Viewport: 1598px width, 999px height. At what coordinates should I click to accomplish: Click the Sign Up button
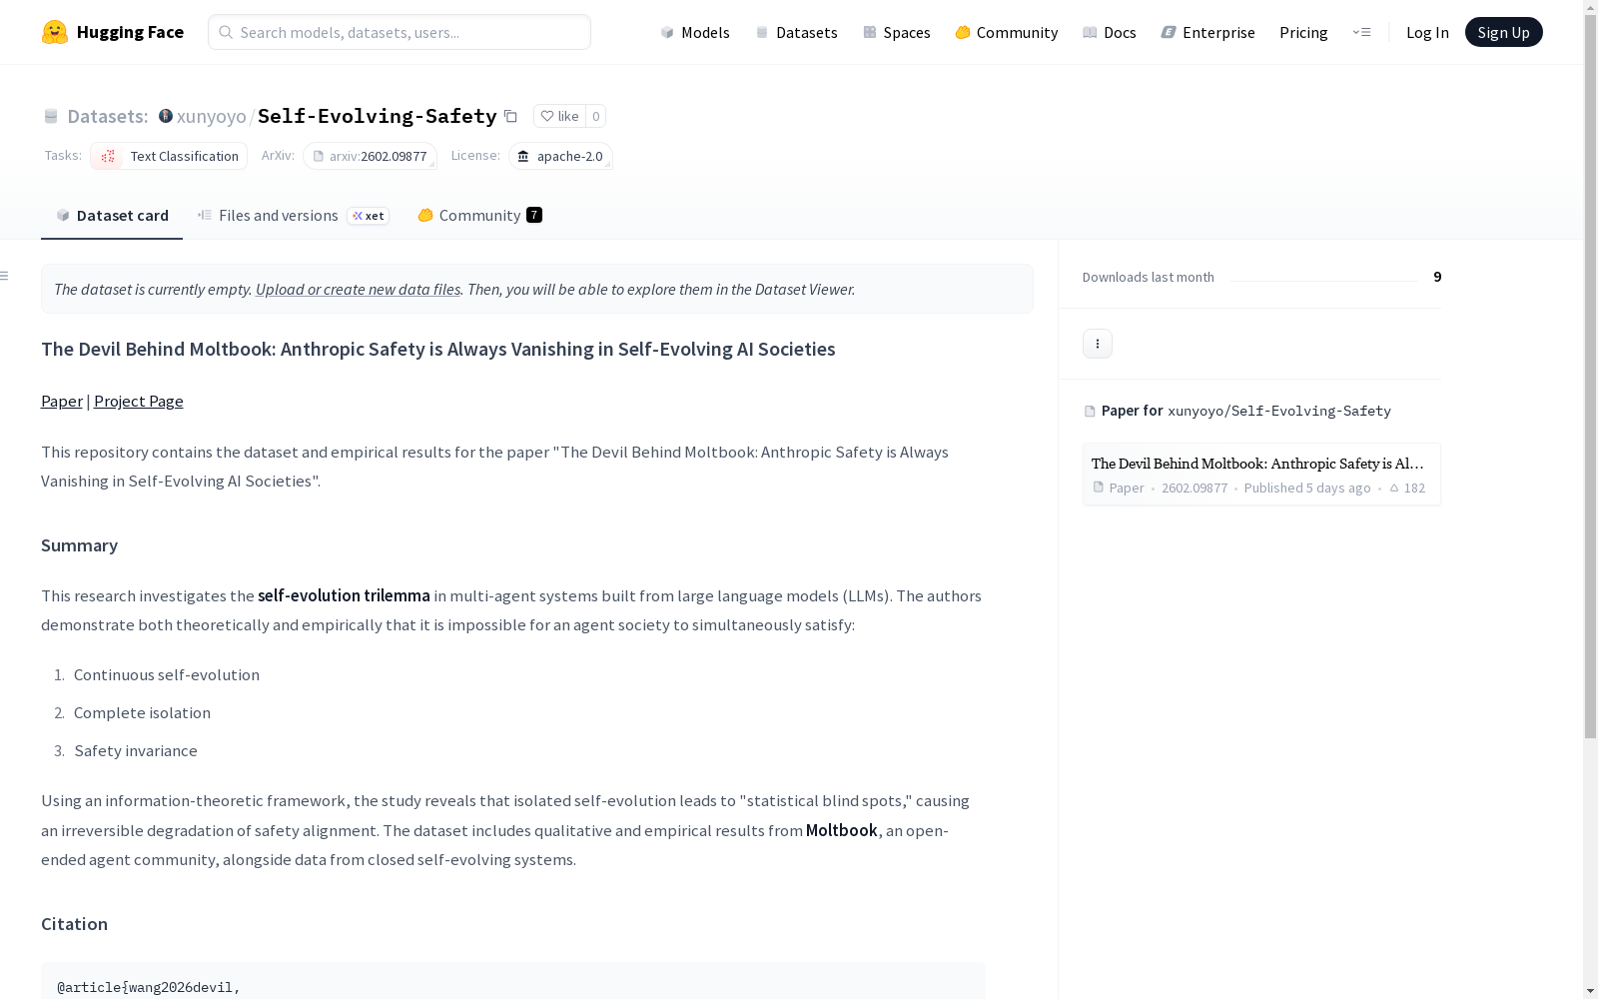[x=1503, y=32]
